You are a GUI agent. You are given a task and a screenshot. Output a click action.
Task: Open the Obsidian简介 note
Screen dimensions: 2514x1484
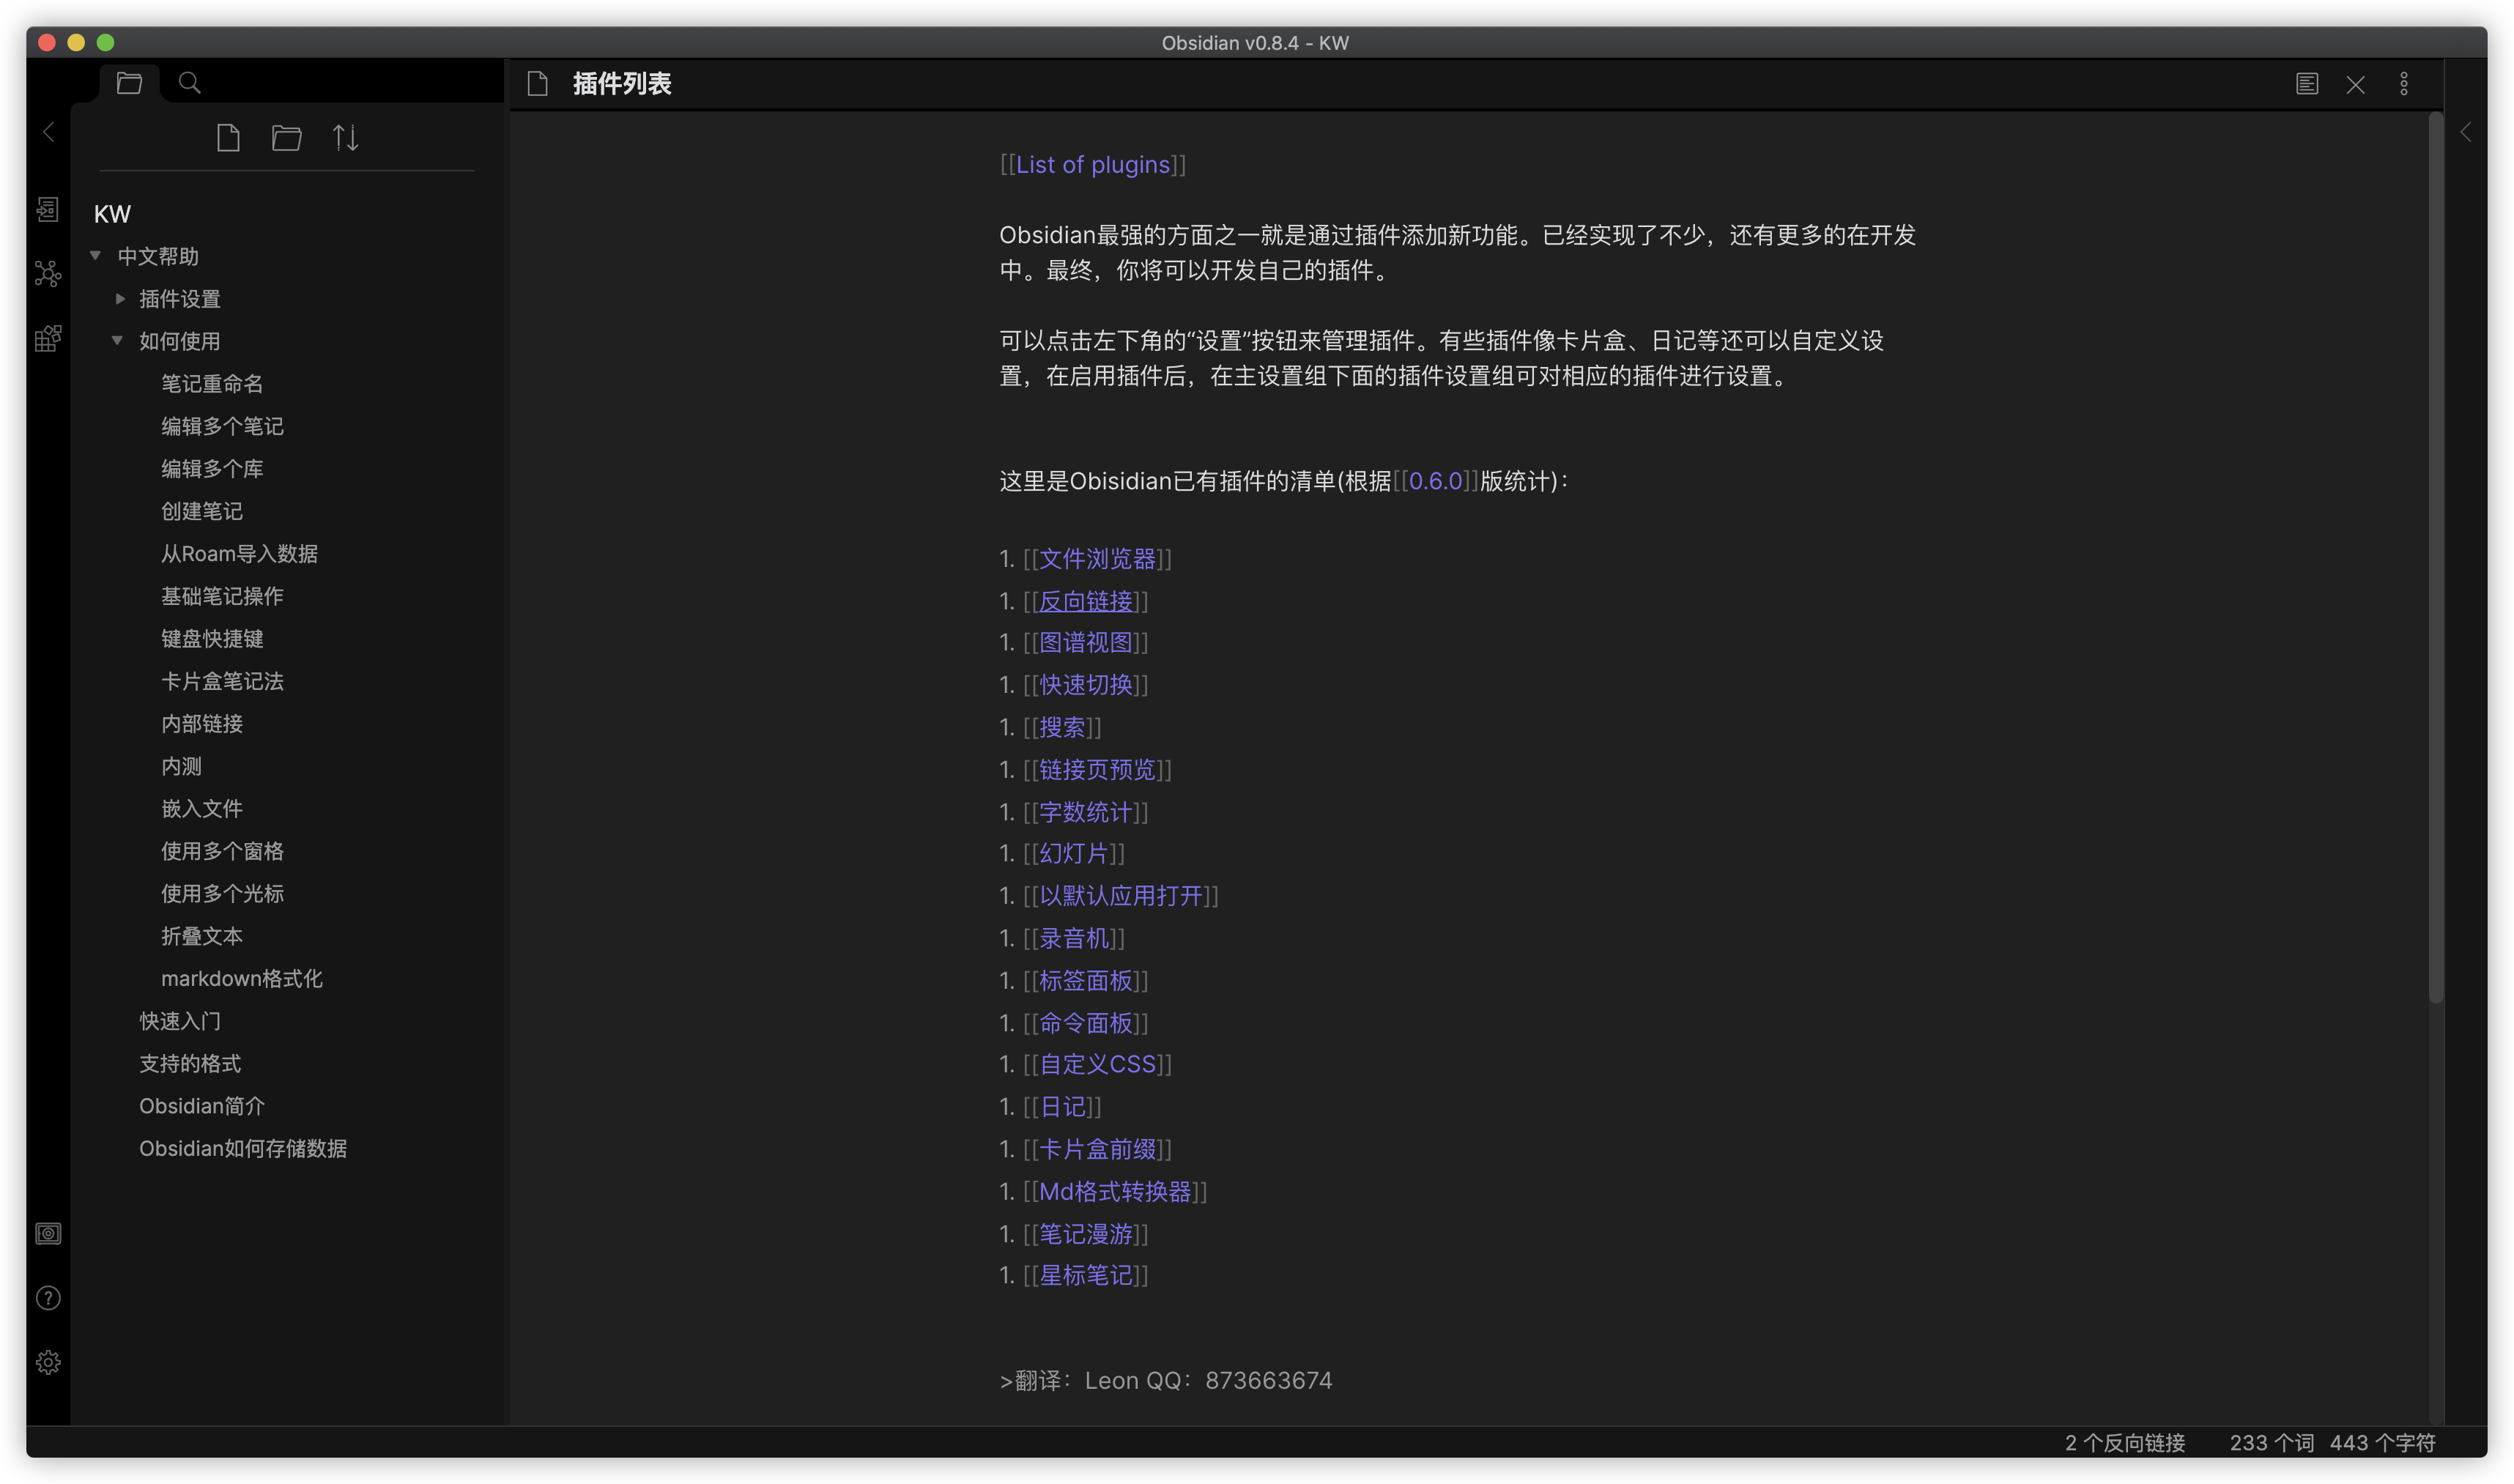pos(202,1106)
